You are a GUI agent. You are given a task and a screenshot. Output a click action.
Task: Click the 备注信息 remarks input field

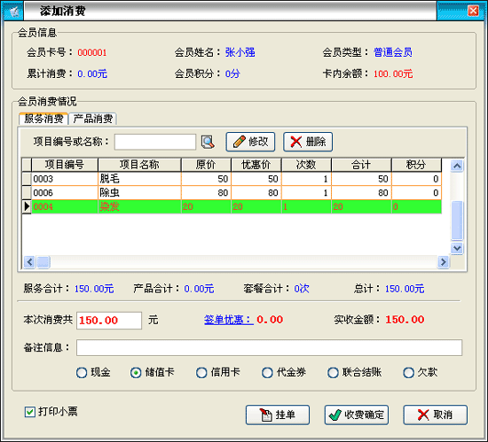click(269, 347)
